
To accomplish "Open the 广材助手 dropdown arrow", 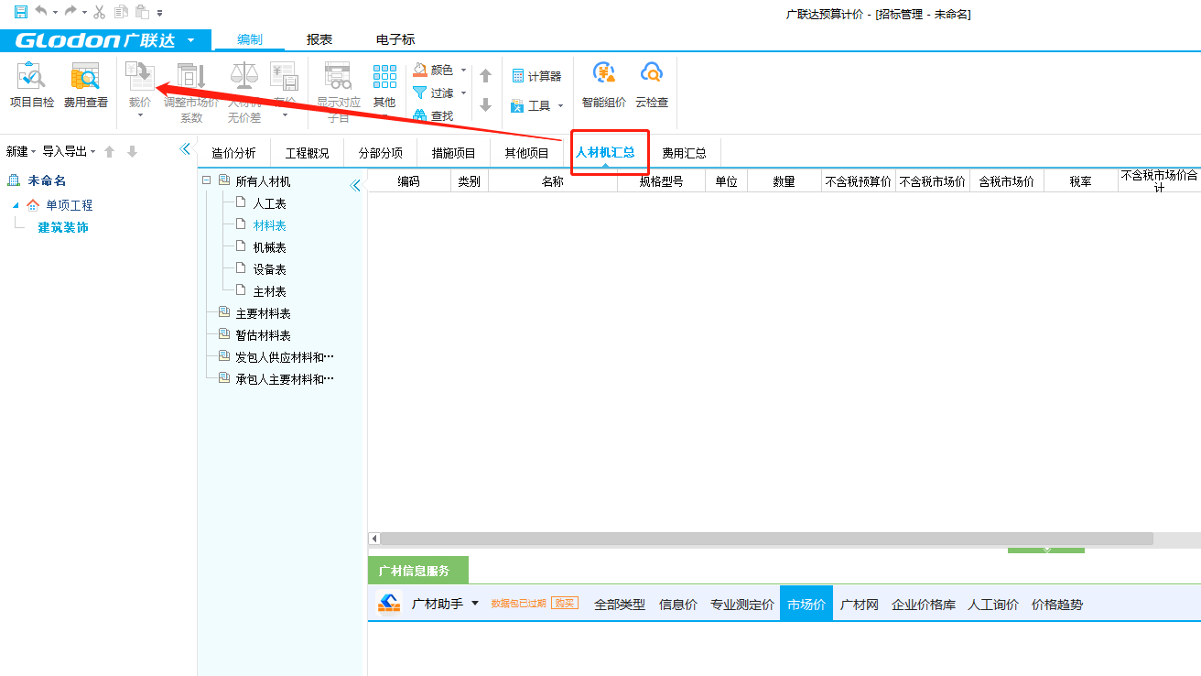I will click(475, 604).
